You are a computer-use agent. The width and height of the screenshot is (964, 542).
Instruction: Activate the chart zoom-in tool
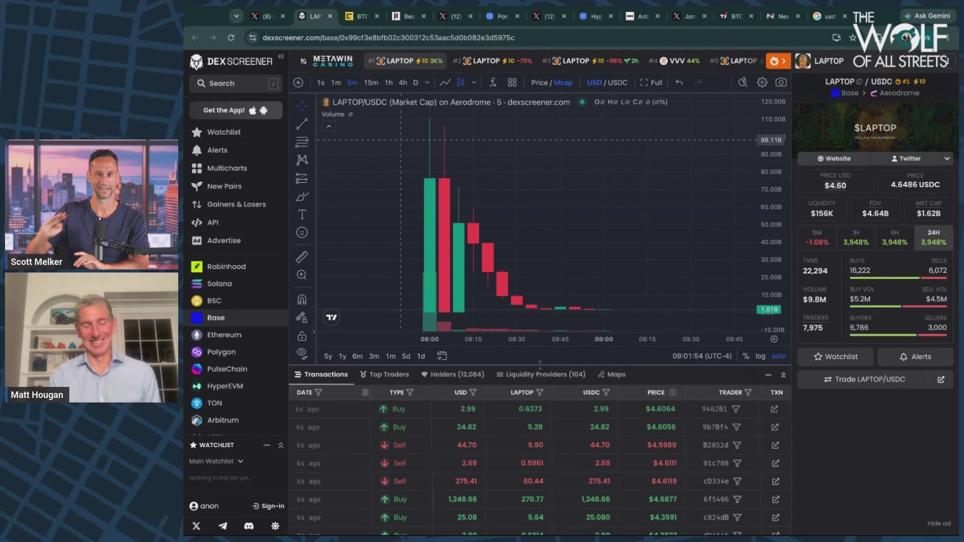302,275
